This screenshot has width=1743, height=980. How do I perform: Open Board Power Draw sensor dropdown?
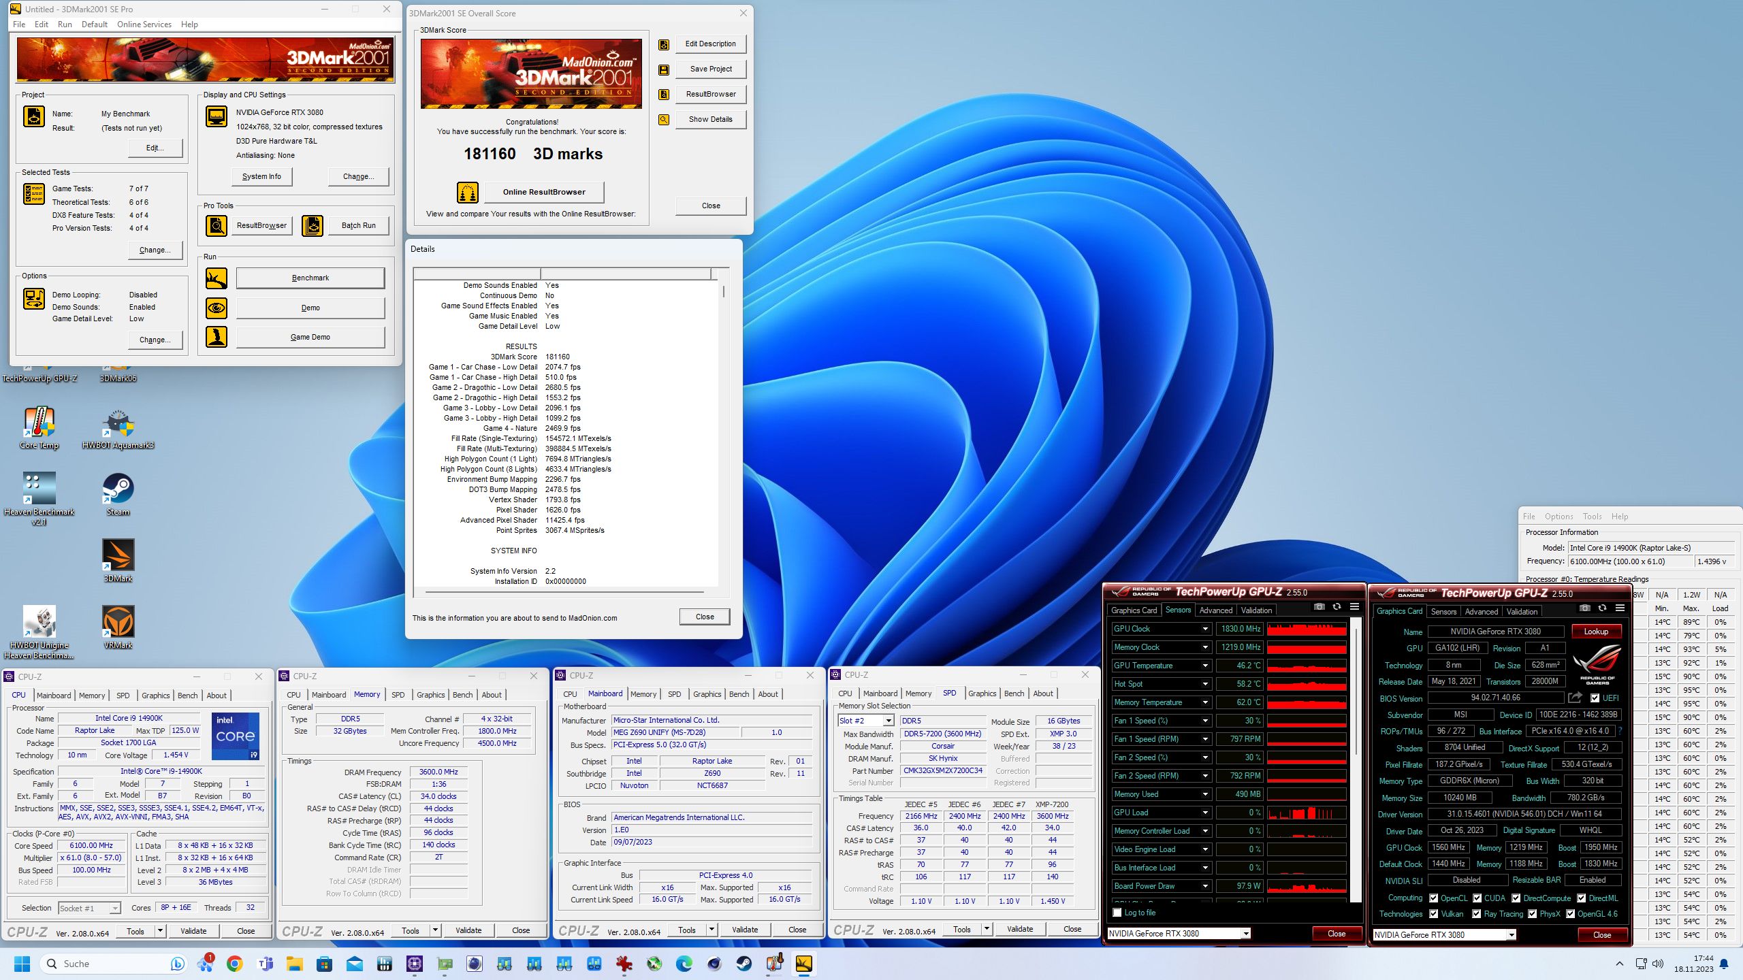(1204, 887)
